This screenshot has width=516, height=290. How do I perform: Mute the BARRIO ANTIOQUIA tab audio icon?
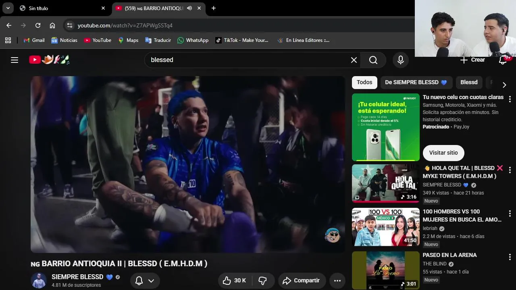[x=189, y=8]
